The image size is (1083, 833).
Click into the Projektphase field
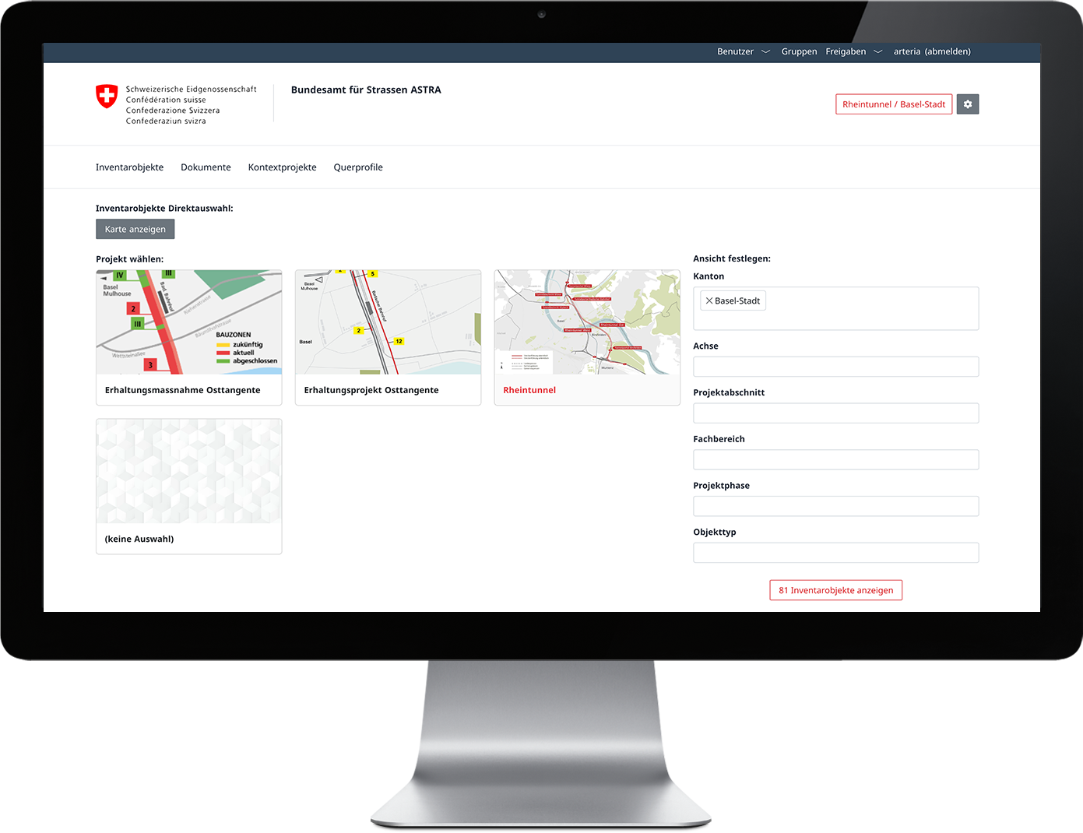pos(835,506)
